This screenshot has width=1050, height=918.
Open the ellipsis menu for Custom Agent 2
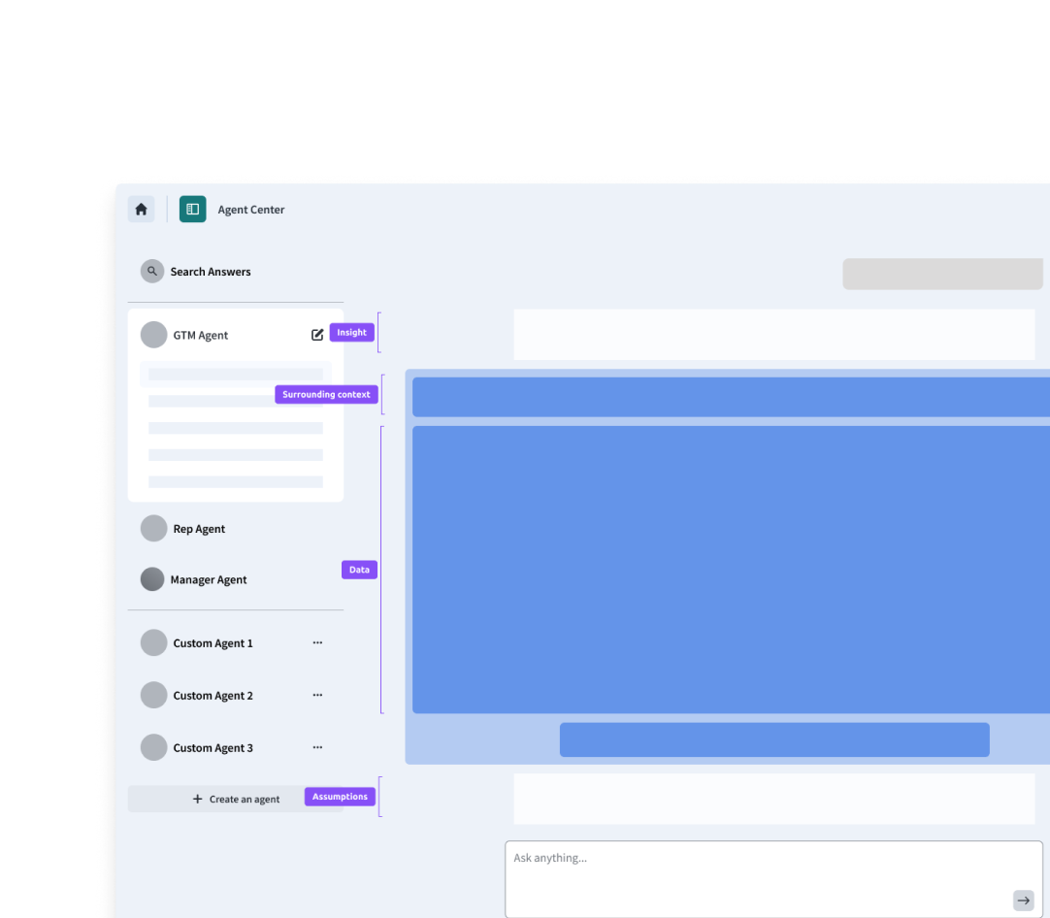click(317, 694)
